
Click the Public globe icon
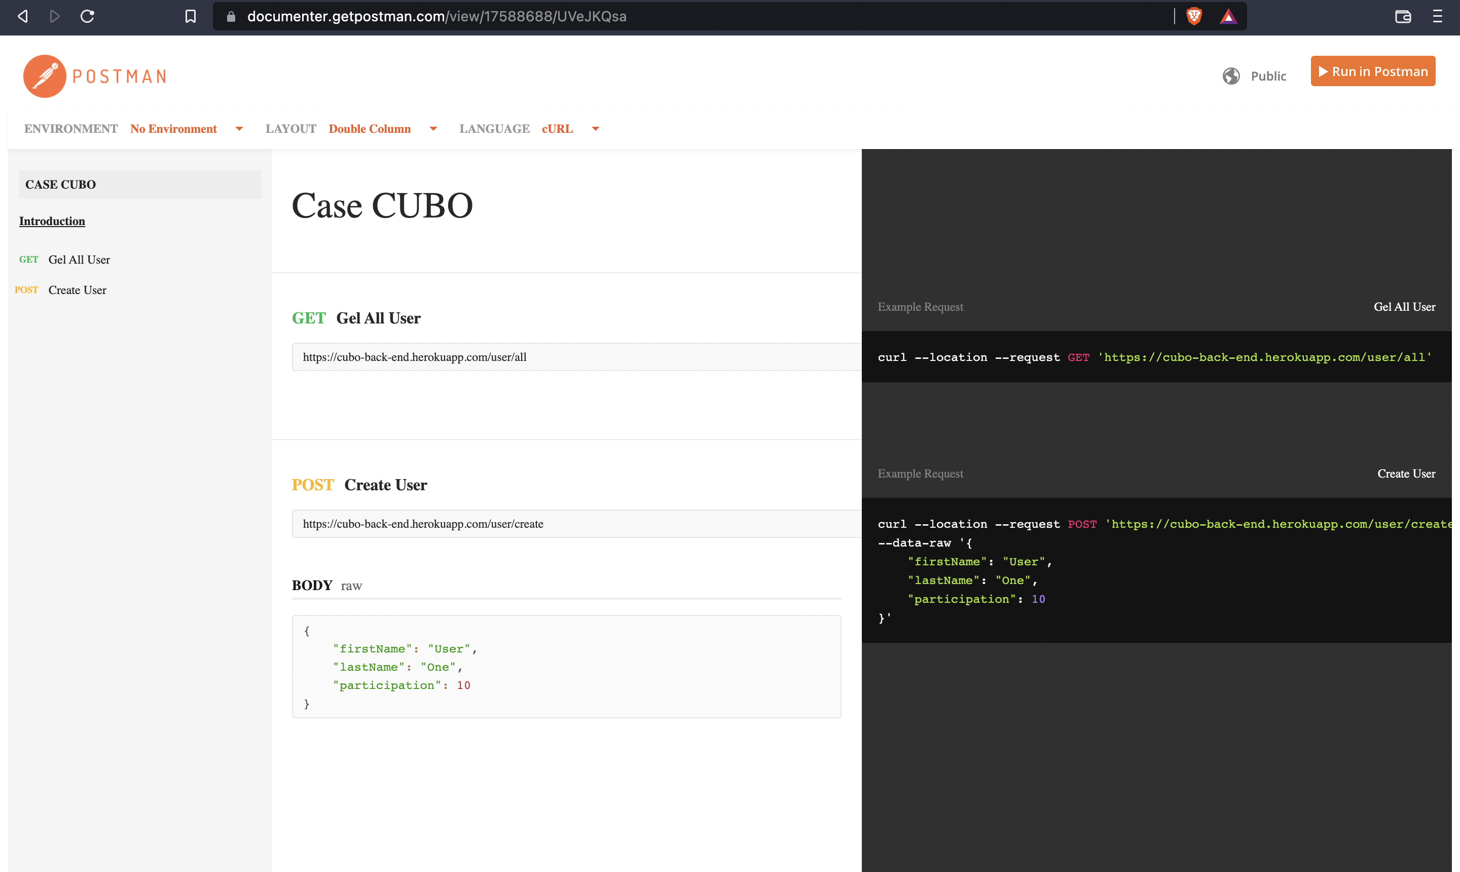(x=1231, y=77)
